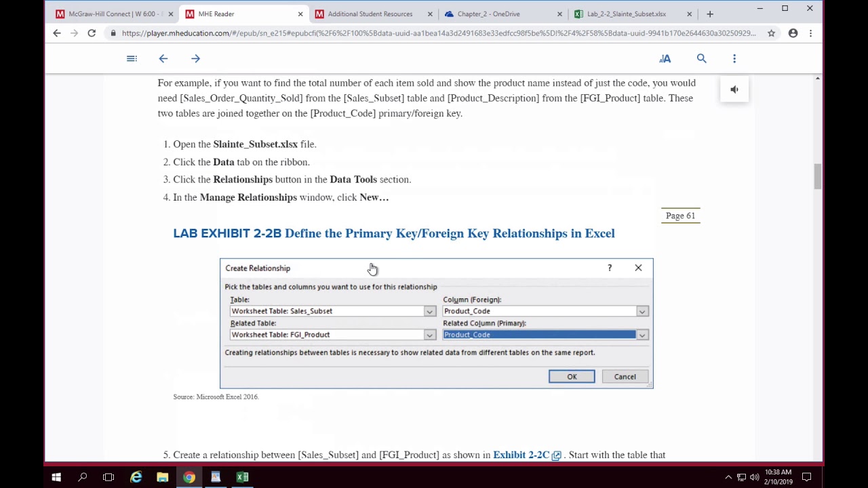Close the McGraw-Hill Connect tab
Screen dimensions: 868x488
click(x=170, y=14)
